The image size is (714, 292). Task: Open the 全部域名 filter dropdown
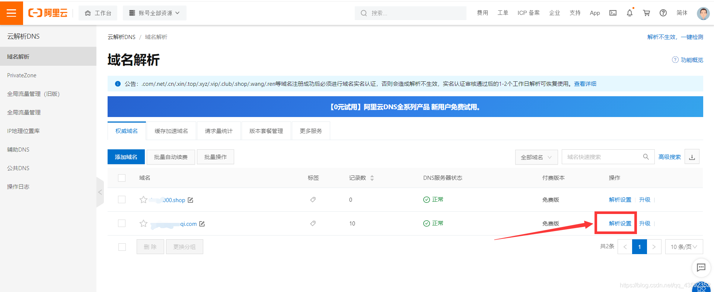pyautogui.click(x=536, y=157)
